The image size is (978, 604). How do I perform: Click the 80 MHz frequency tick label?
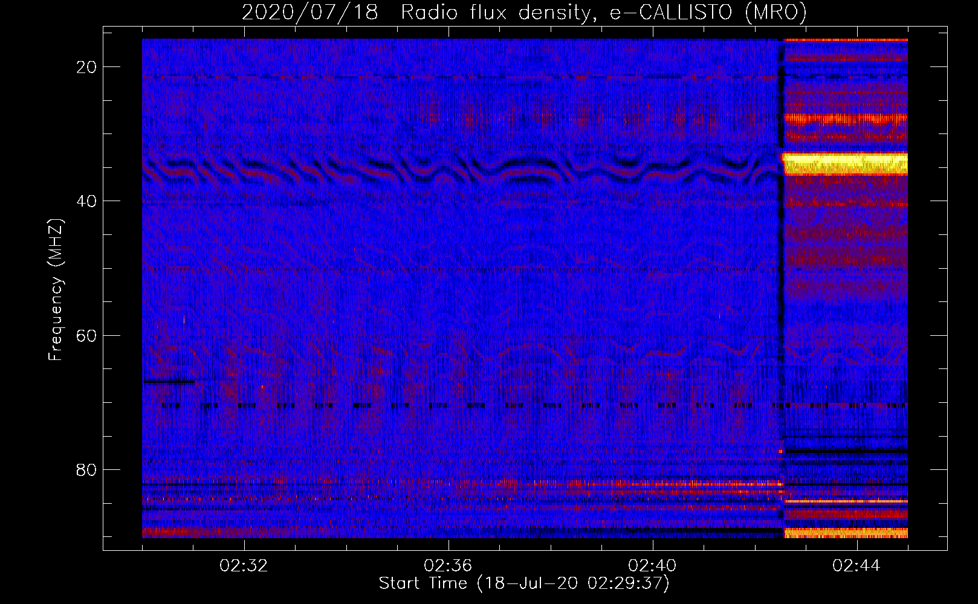87,470
